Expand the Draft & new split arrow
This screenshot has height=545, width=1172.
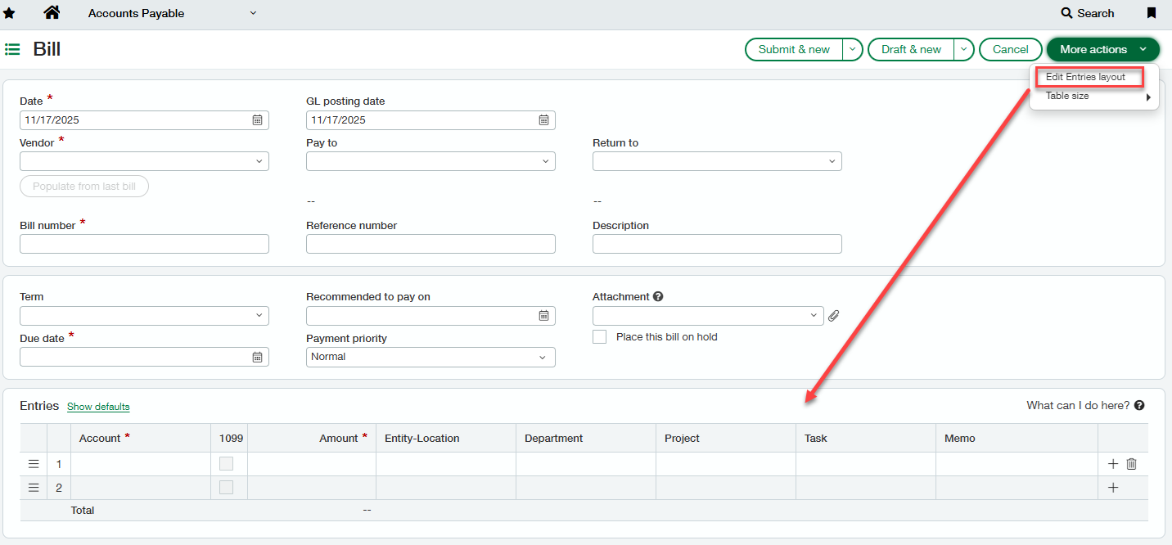click(x=963, y=50)
